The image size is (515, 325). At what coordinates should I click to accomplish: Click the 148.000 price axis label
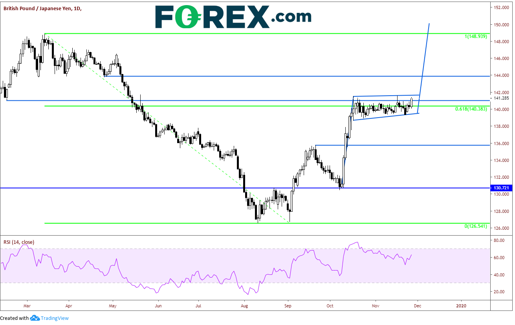502,42
